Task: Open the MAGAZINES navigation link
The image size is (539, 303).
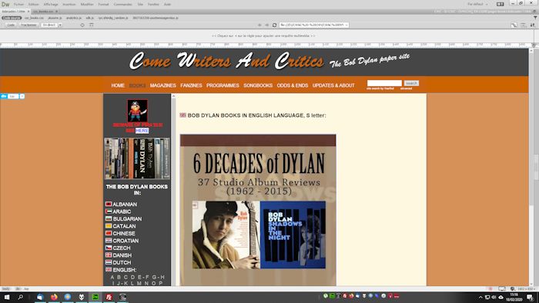Action: point(163,85)
